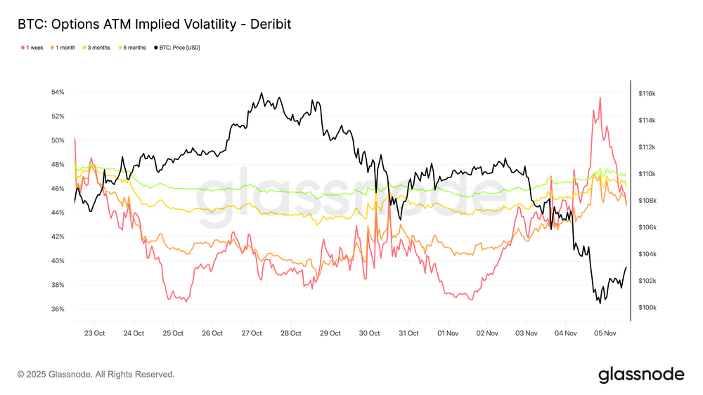The image size is (703, 395).
Task: Click the copyright Glassnode text in footer
Action: pyautogui.click(x=96, y=375)
